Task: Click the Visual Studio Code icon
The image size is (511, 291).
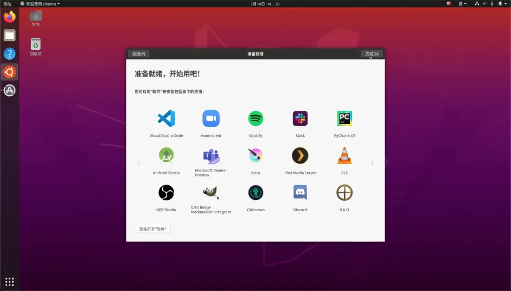Action: tap(166, 118)
